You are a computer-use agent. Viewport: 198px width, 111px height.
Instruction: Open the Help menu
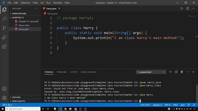coord(67,3)
